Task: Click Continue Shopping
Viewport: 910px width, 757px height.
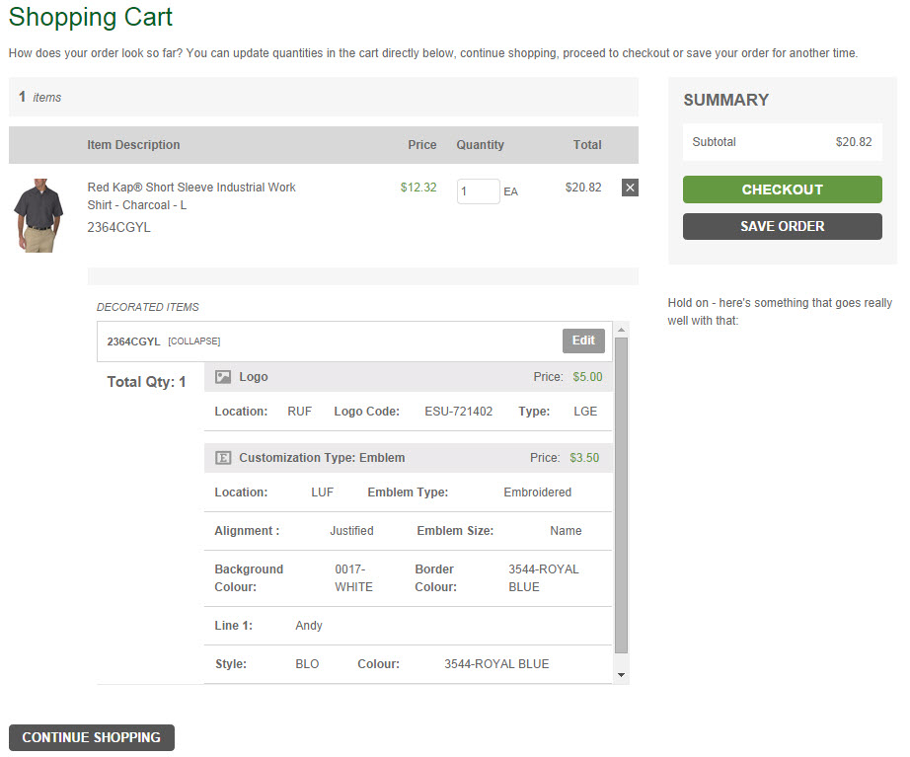Action: pyautogui.click(x=92, y=737)
